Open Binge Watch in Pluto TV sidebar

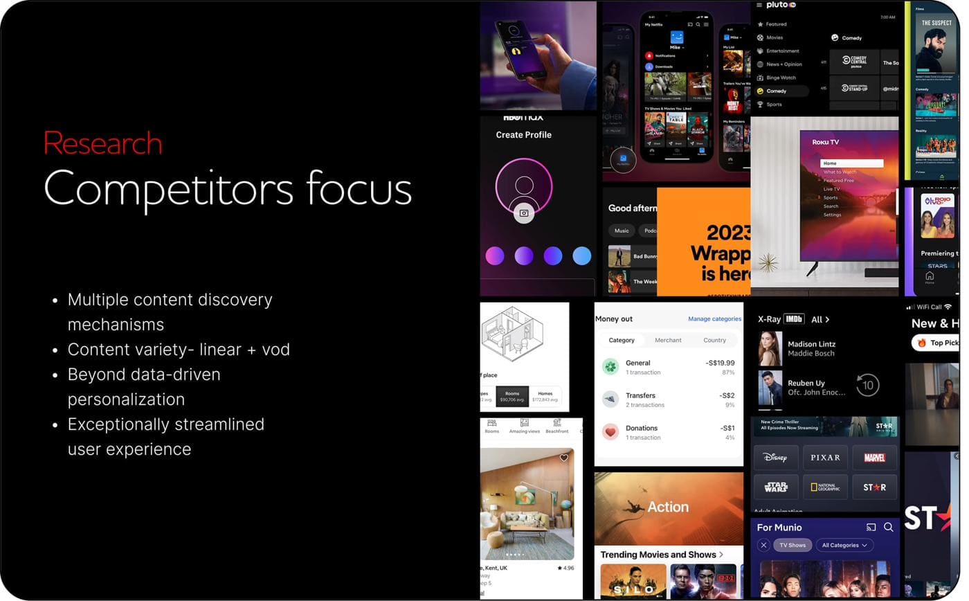pyautogui.click(x=781, y=78)
